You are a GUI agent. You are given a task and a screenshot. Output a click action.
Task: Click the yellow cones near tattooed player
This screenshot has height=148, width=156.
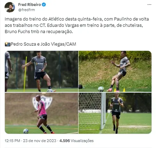click(x=120, y=90)
